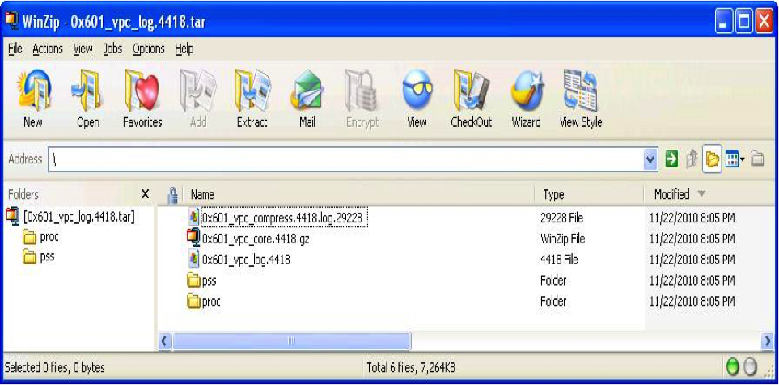
Task: Open the Options menu
Action: 149,49
